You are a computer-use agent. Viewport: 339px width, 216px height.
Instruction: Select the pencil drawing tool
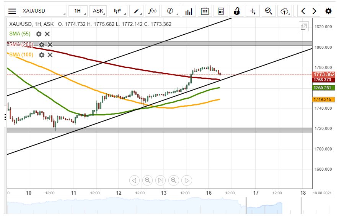pyautogui.click(x=136, y=11)
